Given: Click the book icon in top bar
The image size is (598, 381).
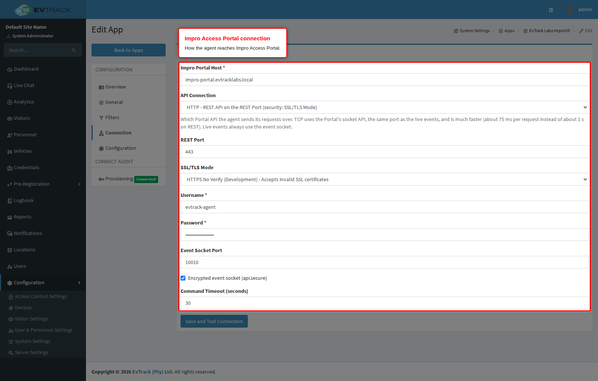Looking at the screenshot, I should pos(551,10).
